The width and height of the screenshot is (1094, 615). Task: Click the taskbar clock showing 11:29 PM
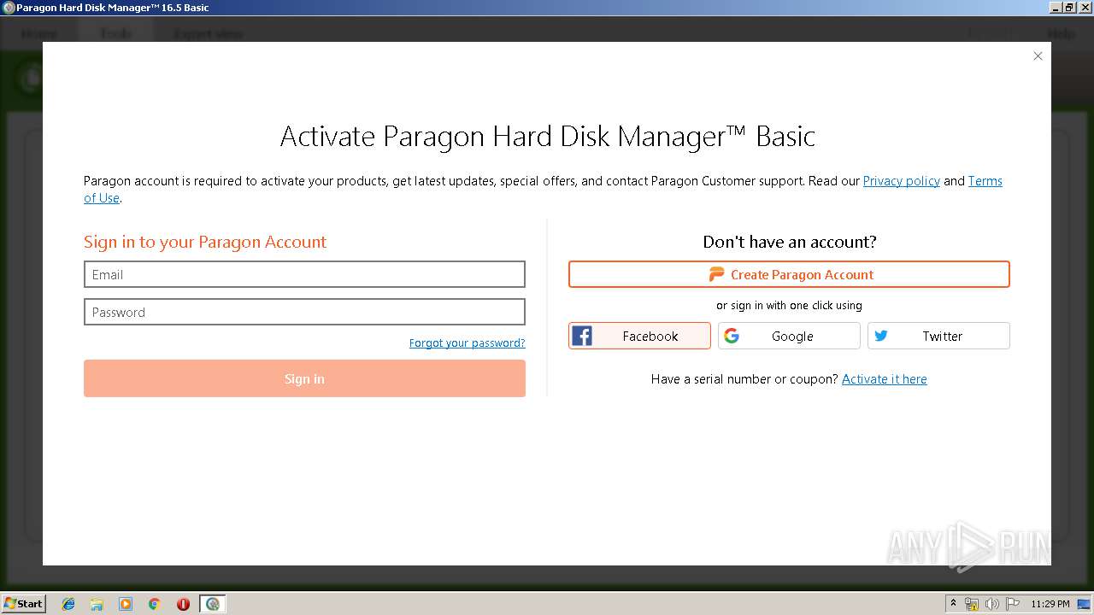tap(1050, 604)
